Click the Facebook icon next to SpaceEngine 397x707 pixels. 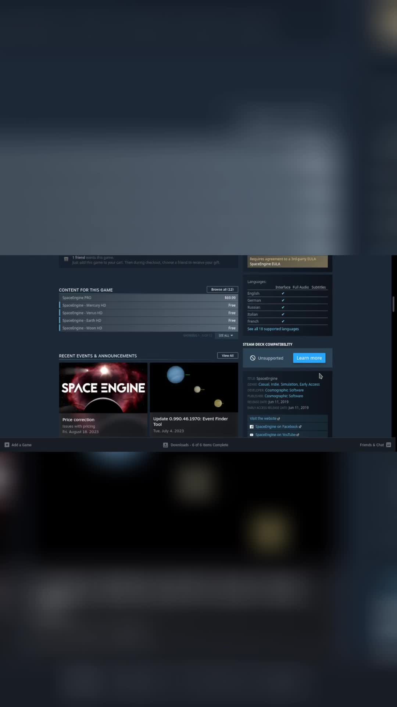(x=251, y=427)
